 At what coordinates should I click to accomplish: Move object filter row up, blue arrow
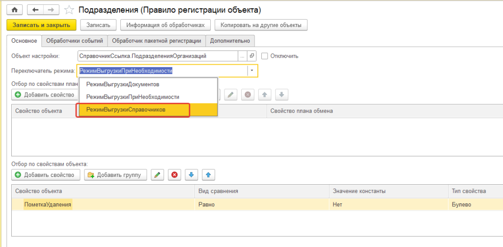(208, 174)
